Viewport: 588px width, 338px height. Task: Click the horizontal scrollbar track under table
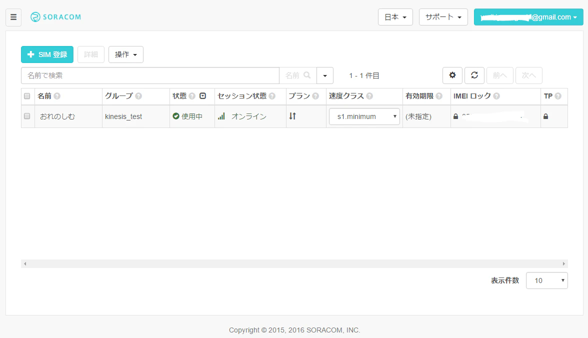pos(294,263)
